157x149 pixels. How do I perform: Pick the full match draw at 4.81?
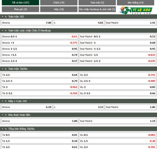point(78,23)
